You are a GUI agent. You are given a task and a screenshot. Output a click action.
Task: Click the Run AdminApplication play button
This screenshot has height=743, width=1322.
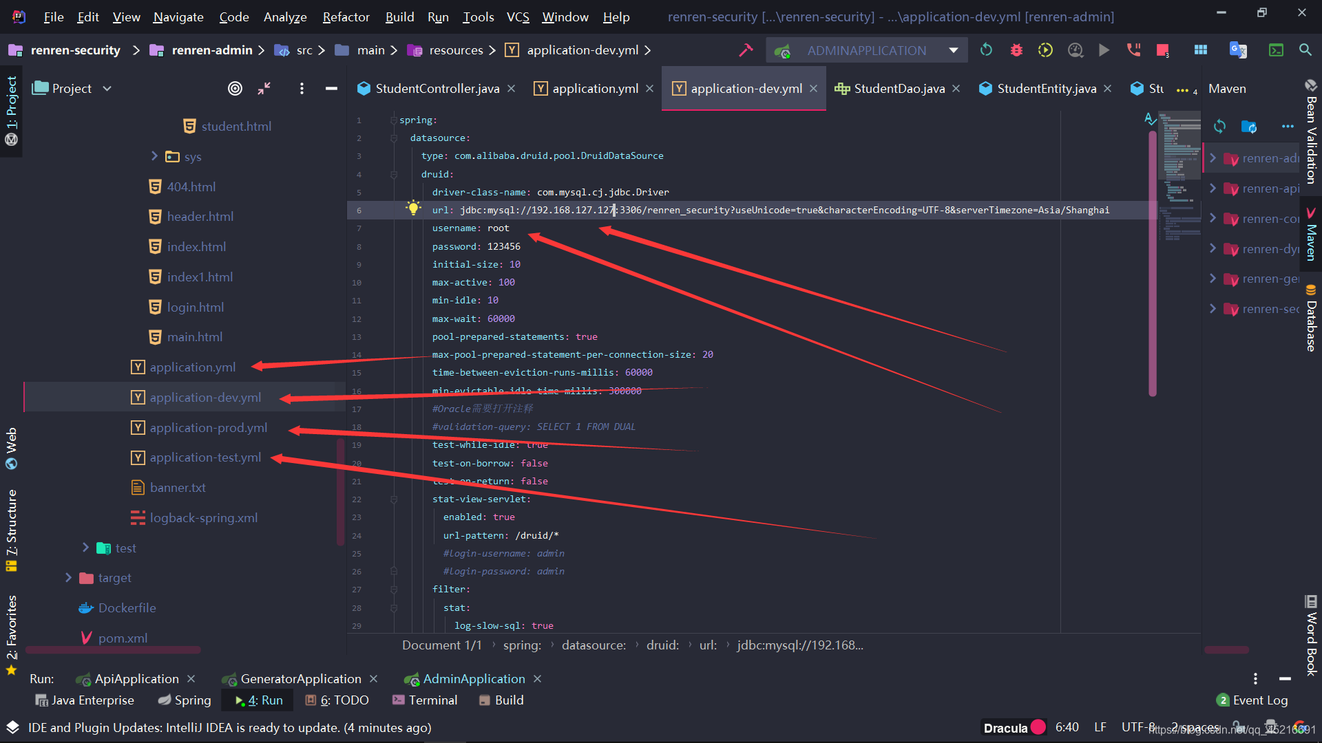point(1104,51)
